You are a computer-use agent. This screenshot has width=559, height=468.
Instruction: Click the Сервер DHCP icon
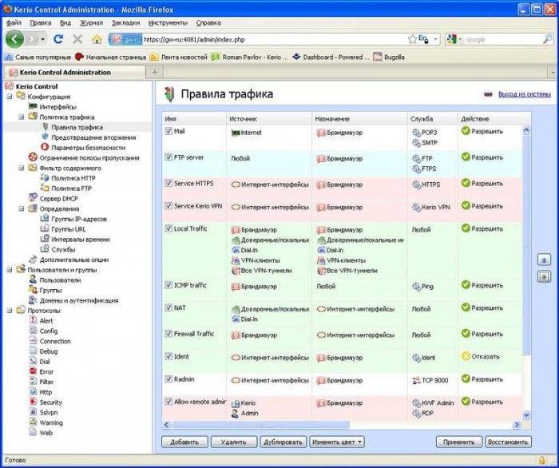33,198
